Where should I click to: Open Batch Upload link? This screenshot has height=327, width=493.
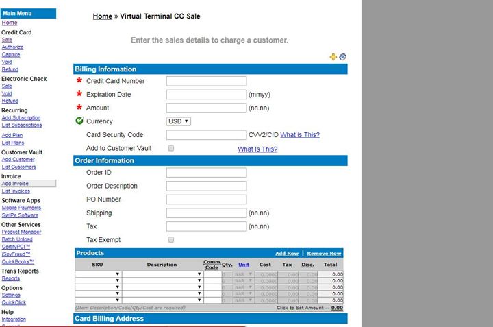17,239
